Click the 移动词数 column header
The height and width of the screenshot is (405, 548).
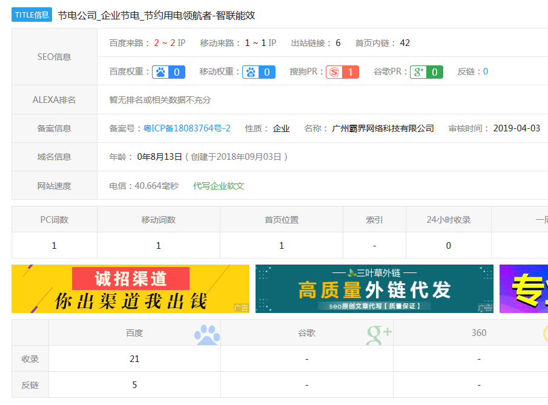coord(158,220)
